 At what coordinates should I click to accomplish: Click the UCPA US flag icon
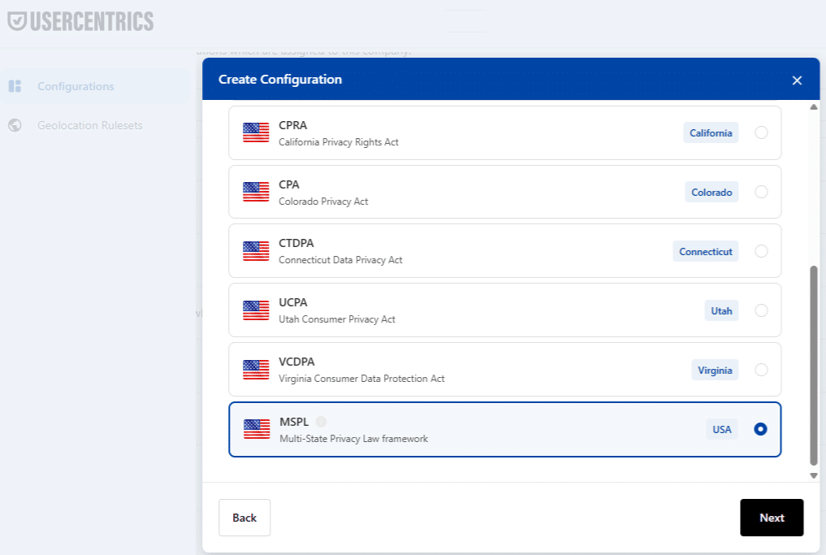coord(256,310)
